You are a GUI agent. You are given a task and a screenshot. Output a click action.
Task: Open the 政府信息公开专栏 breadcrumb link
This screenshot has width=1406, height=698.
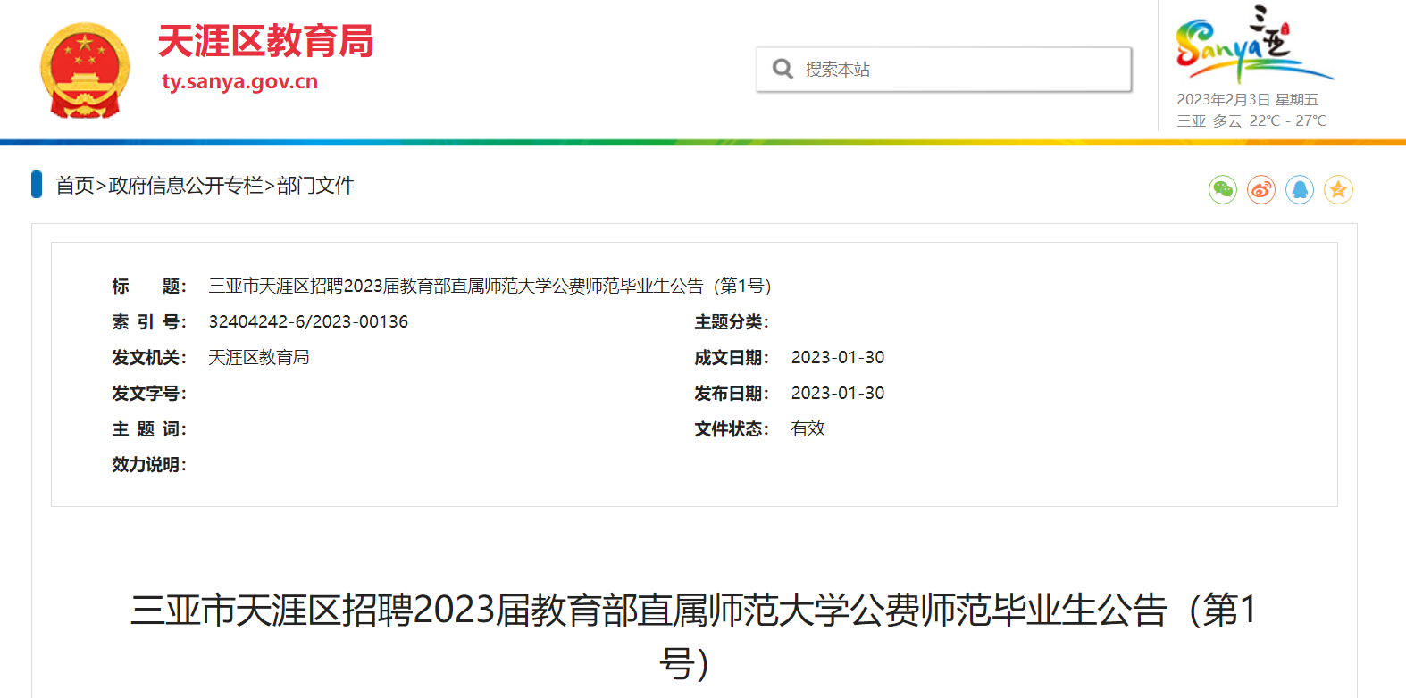[x=186, y=185]
